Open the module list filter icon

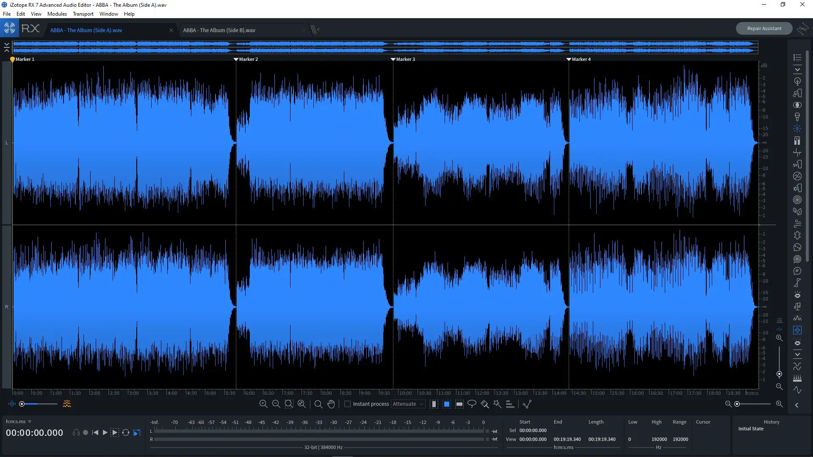click(797, 57)
